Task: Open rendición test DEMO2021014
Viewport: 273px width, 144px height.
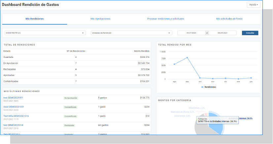Action: click(x=13, y=125)
